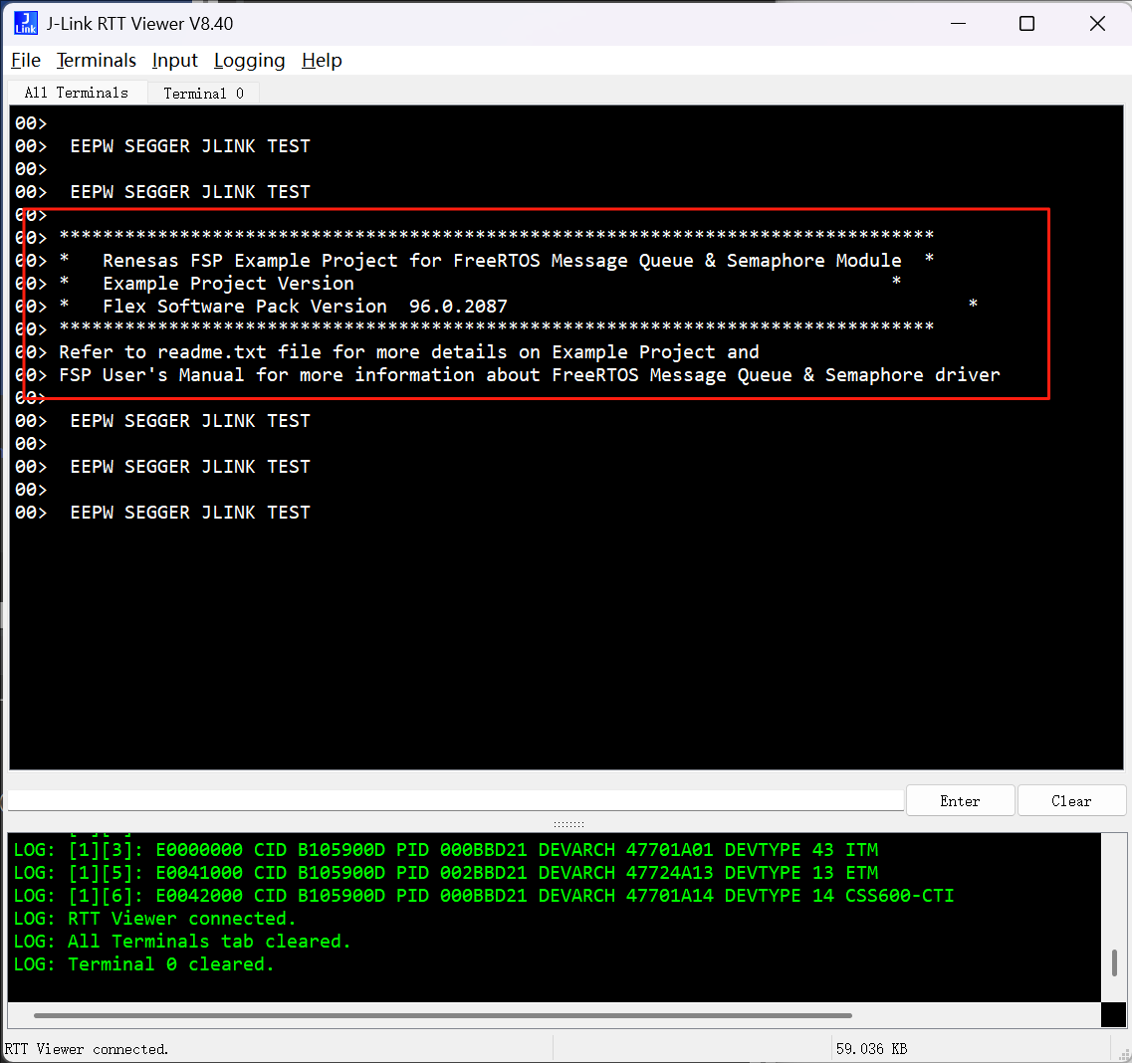This screenshot has height=1063, width=1132.
Task: Open the Logging menu
Action: pos(249,61)
